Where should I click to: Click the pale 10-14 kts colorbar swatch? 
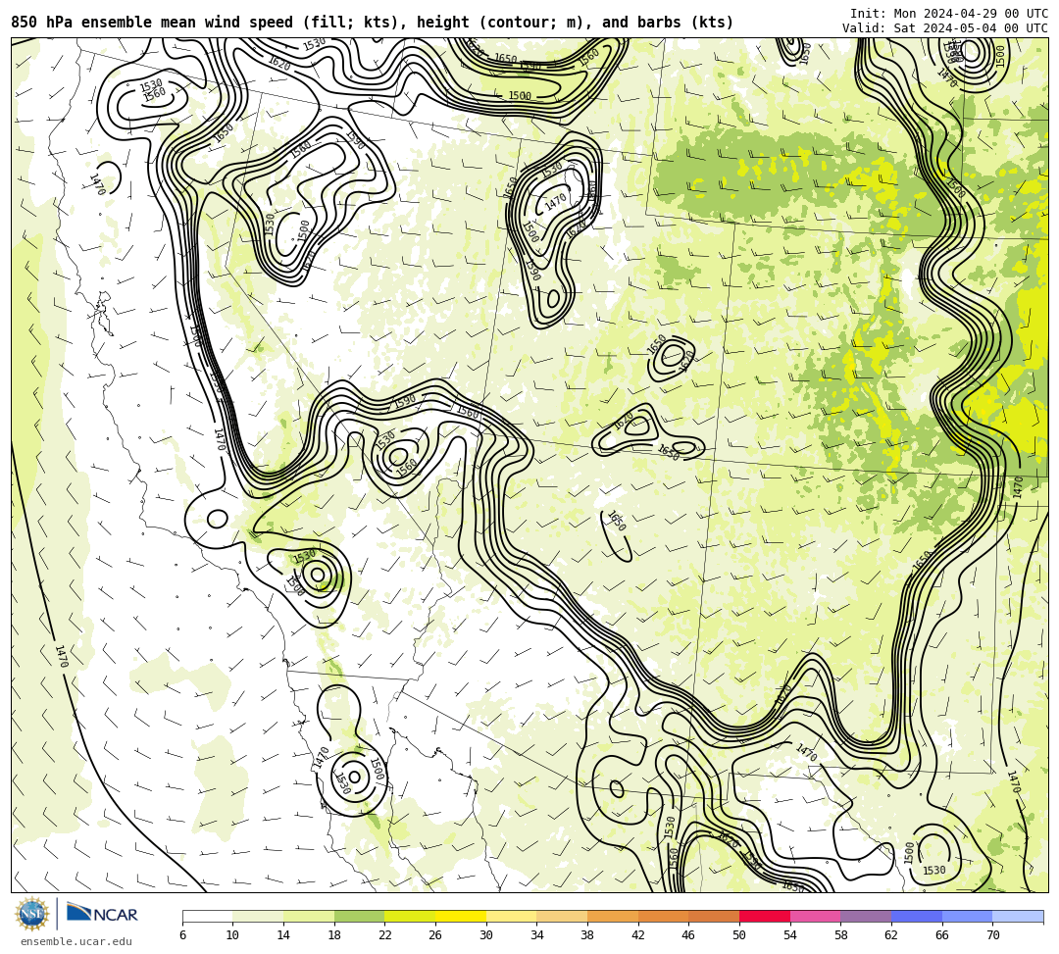[258, 916]
